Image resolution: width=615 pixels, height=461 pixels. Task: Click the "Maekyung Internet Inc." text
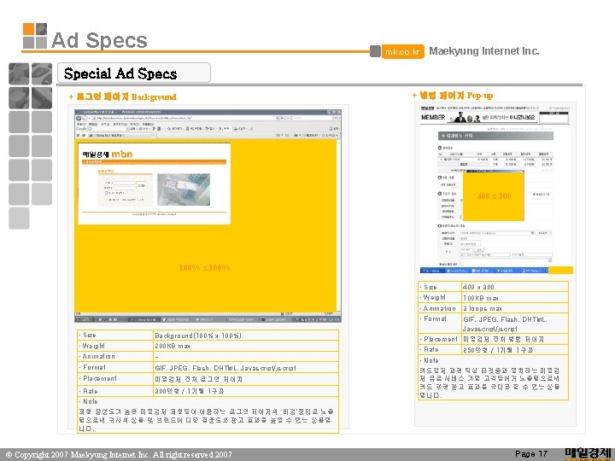tap(484, 51)
